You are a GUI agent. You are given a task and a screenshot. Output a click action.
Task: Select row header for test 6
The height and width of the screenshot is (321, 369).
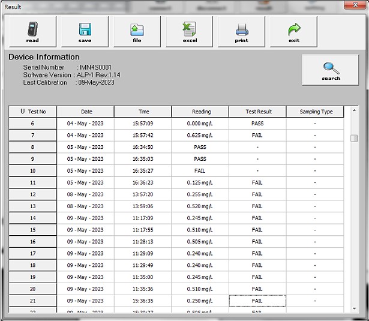click(x=33, y=124)
